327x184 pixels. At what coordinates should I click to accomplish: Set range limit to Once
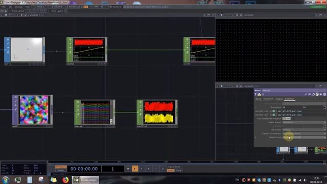pyautogui.click(x=178, y=170)
